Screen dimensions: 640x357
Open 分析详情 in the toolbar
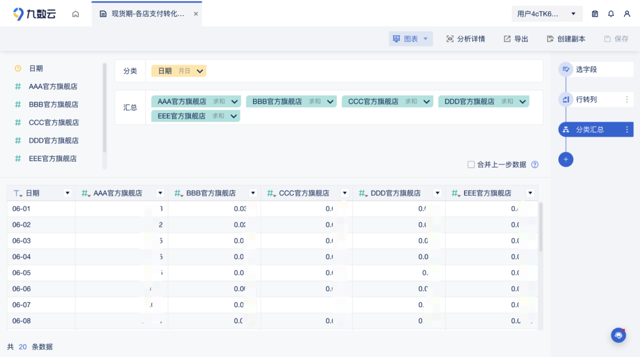point(466,38)
